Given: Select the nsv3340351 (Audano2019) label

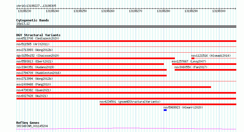Looking at the screenshot, I should click(35, 67).
